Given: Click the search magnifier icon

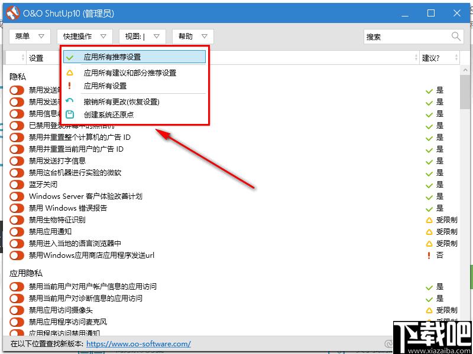Looking at the screenshot, I should pyautogui.click(x=456, y=37).
